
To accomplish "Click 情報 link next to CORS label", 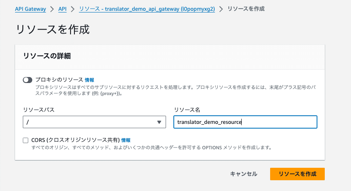I will pyautogui.click(x=126, y=140).
